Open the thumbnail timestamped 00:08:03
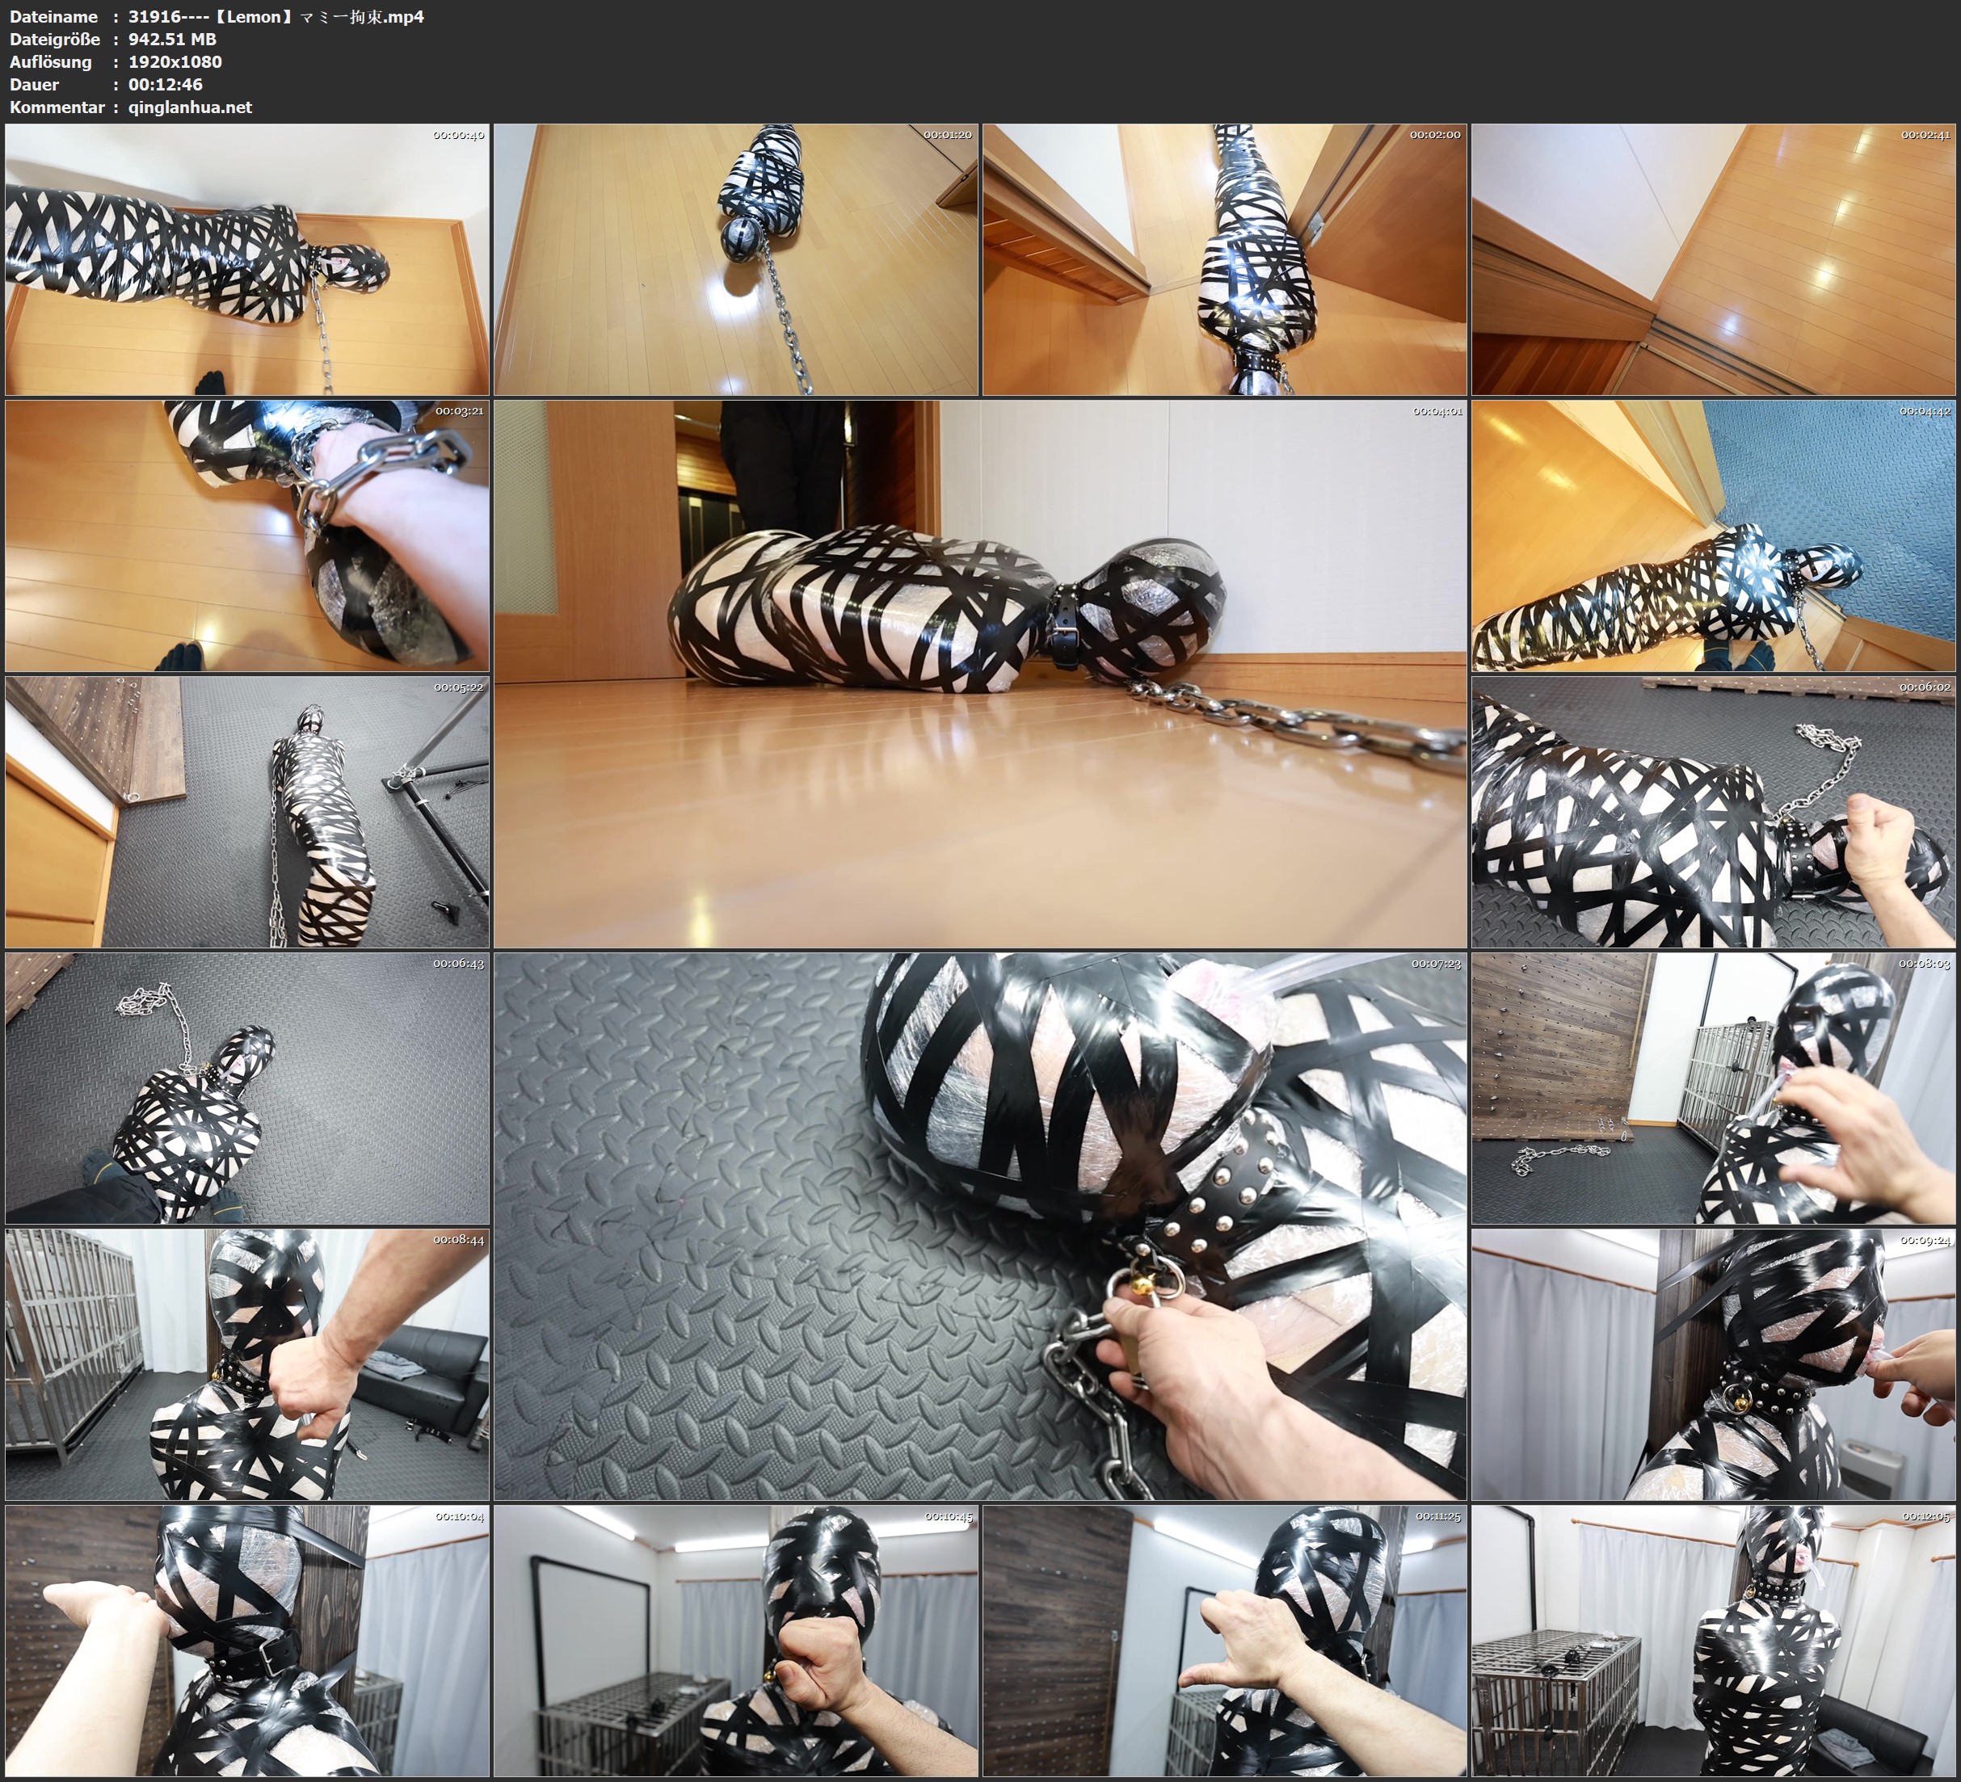This screenshot has height=1782, width=1961. (1713, 1087)
